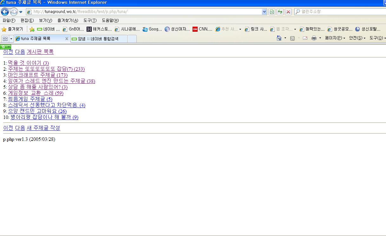This screenshot has height=236, width=386.
Task: Click the add to favorites bar icon
Action: 32,29
